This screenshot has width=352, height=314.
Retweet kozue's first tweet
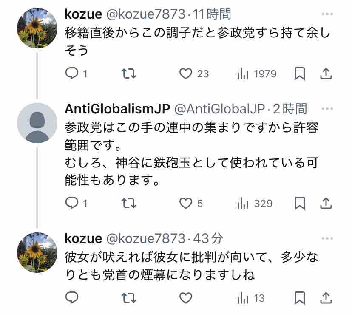(x=129, y=74)
